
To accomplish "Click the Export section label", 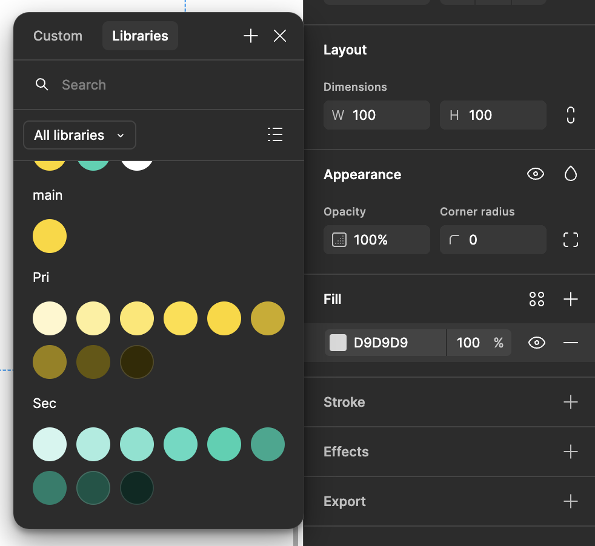I will click(345, 501).
